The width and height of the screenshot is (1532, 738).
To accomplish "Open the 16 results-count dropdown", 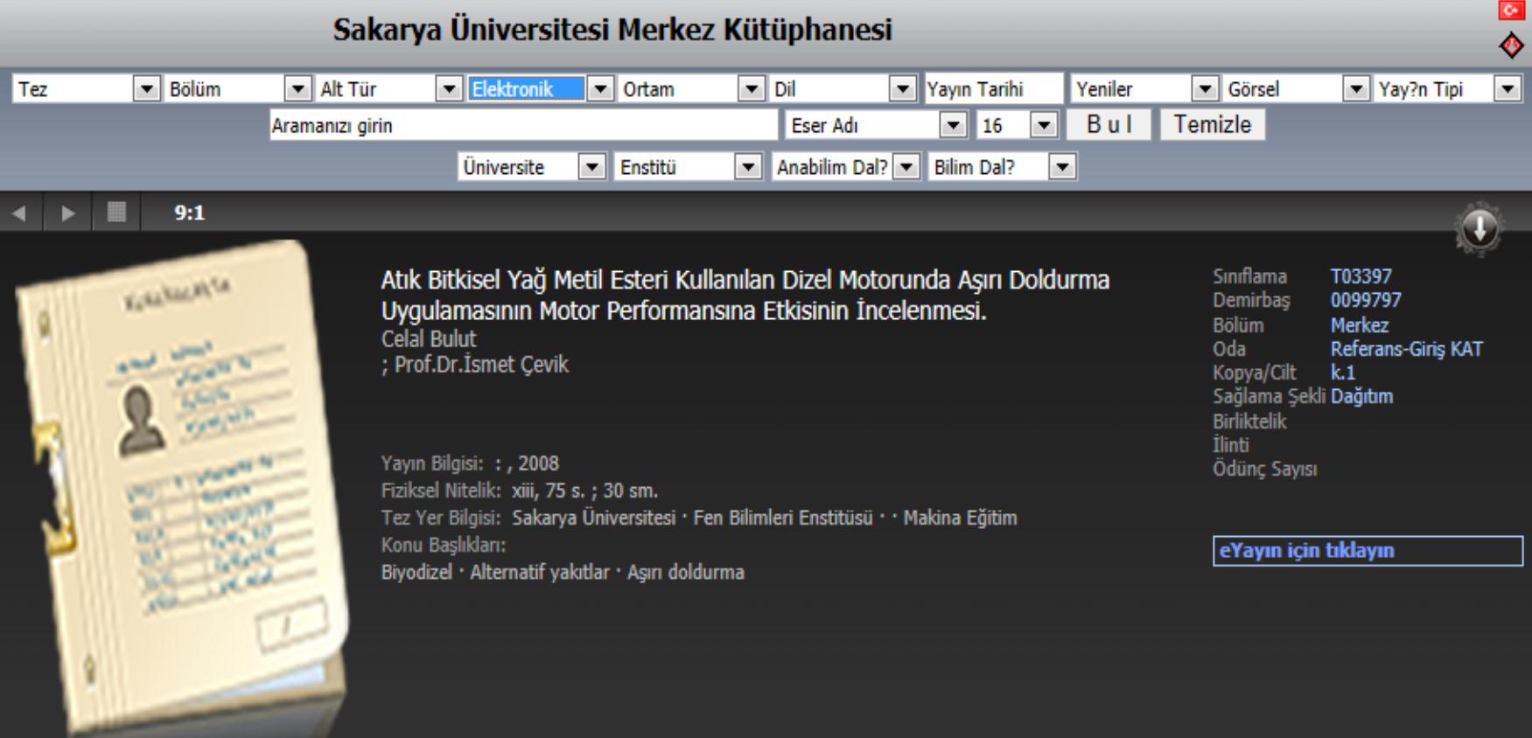I will click(x=1017, y=125).
